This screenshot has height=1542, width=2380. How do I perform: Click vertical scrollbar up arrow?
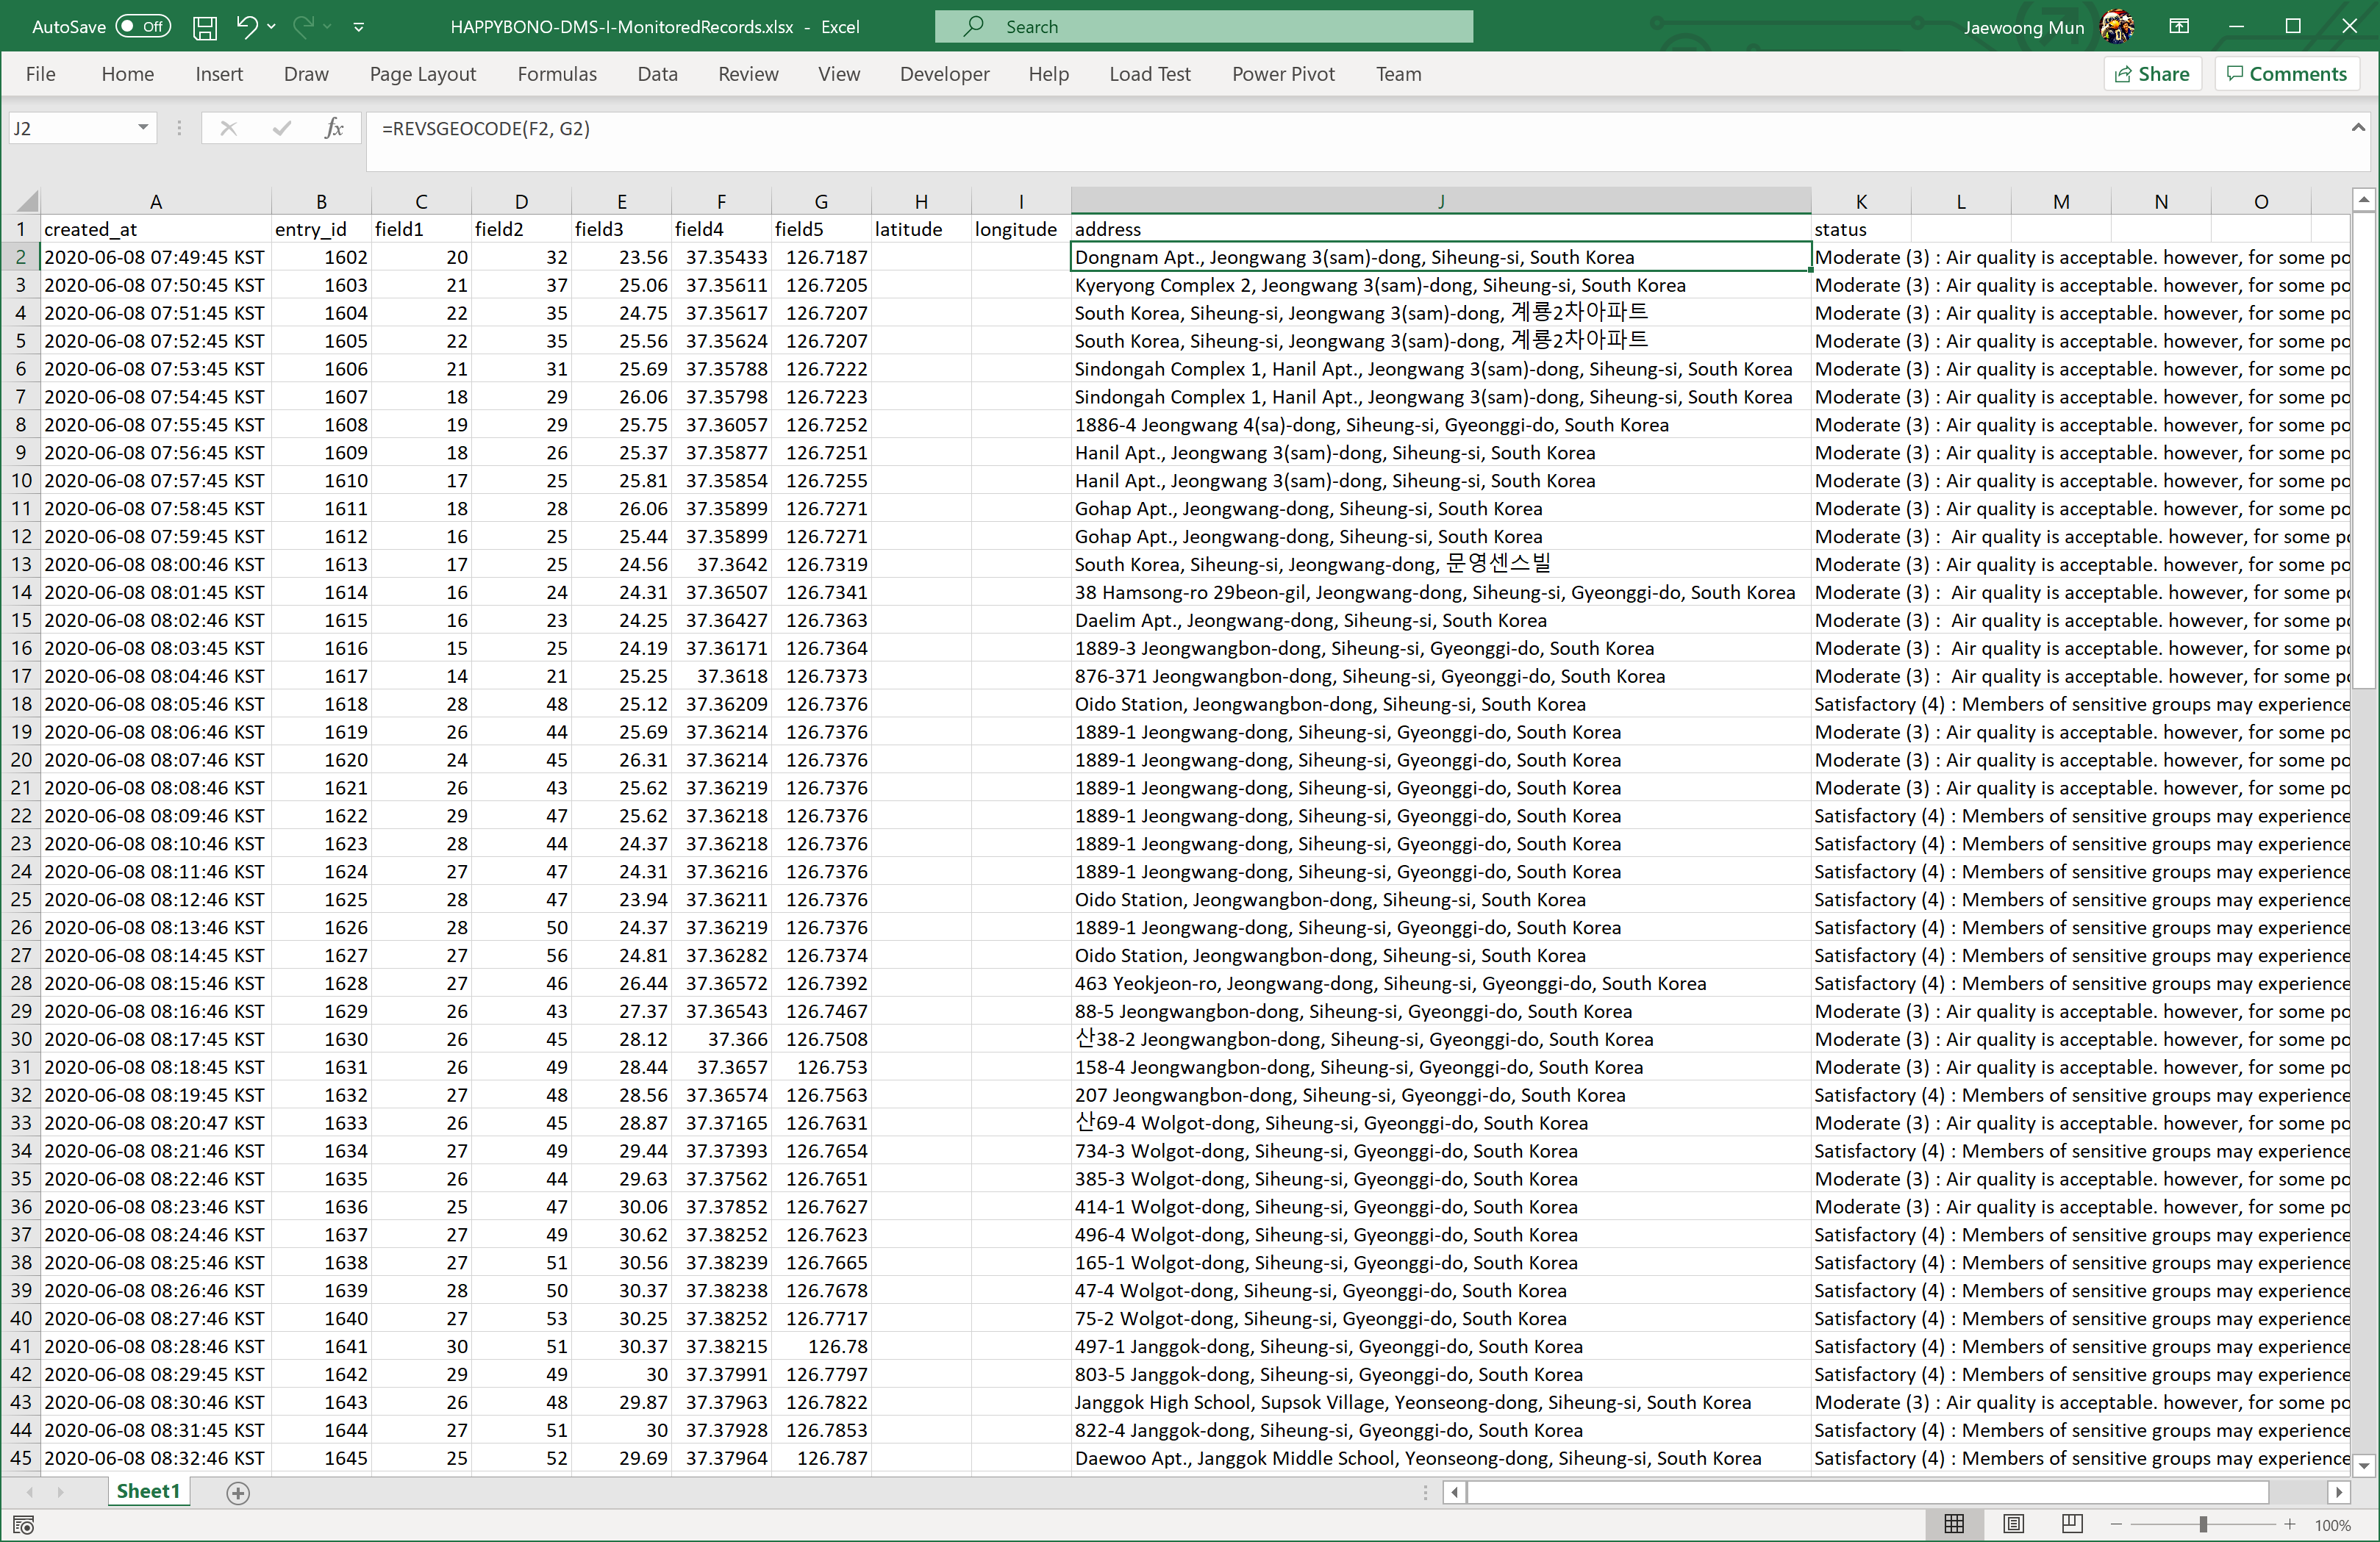point(2363,200)
